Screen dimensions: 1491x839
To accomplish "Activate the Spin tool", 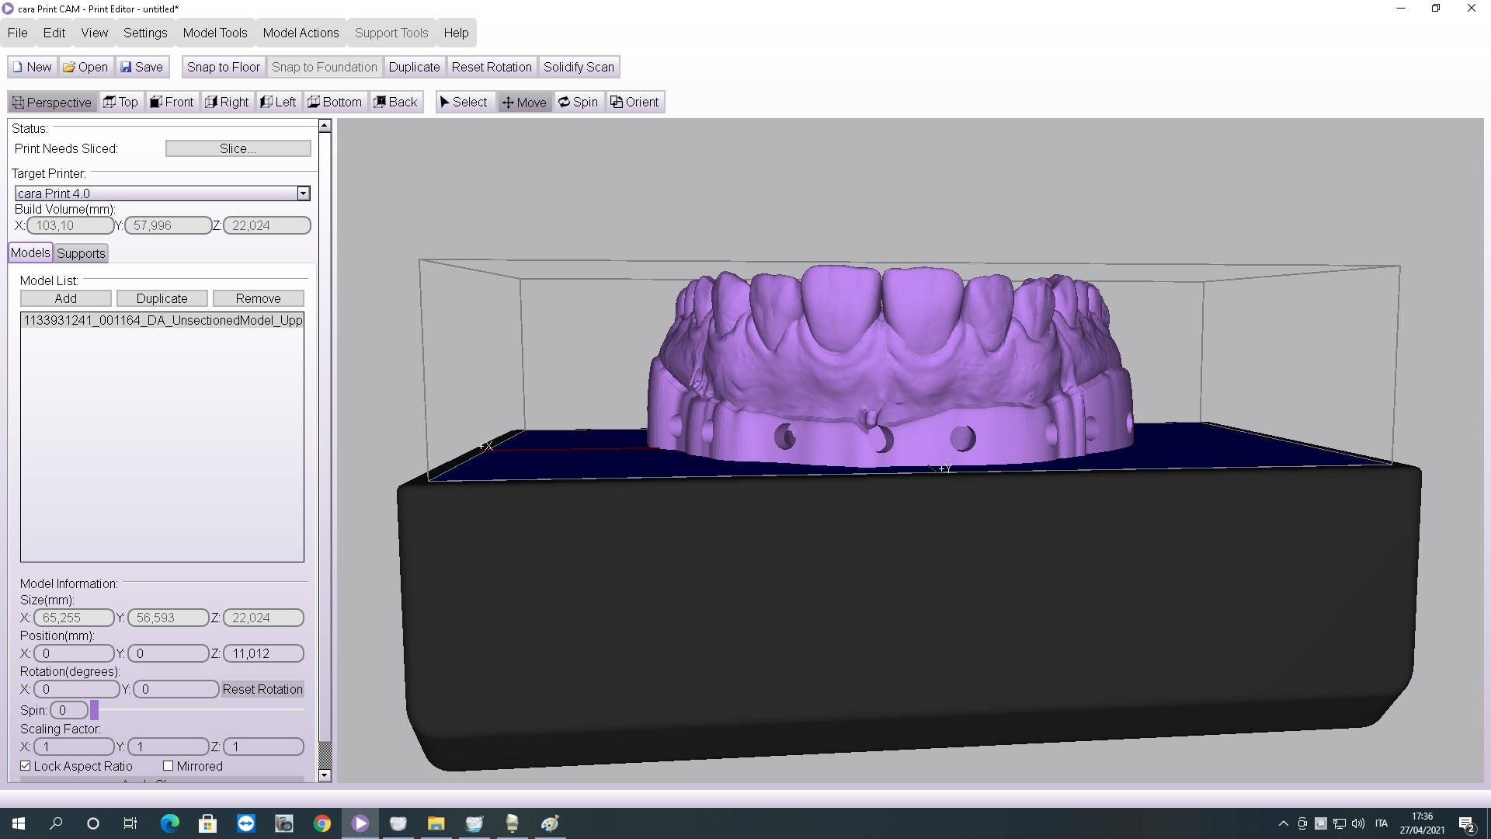I will [x=579, y=102].
